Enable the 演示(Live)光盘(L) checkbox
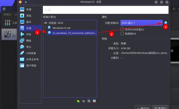This screenshot has height=109, width=179. (122, 29)
